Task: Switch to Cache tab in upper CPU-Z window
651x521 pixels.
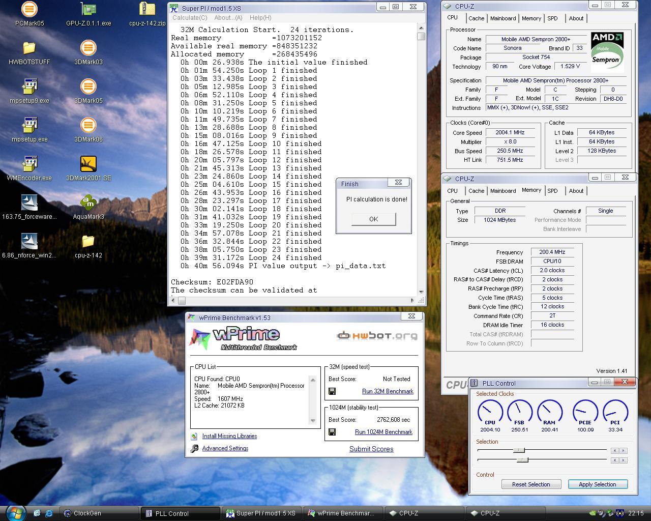Action: [x=477, y=18]
